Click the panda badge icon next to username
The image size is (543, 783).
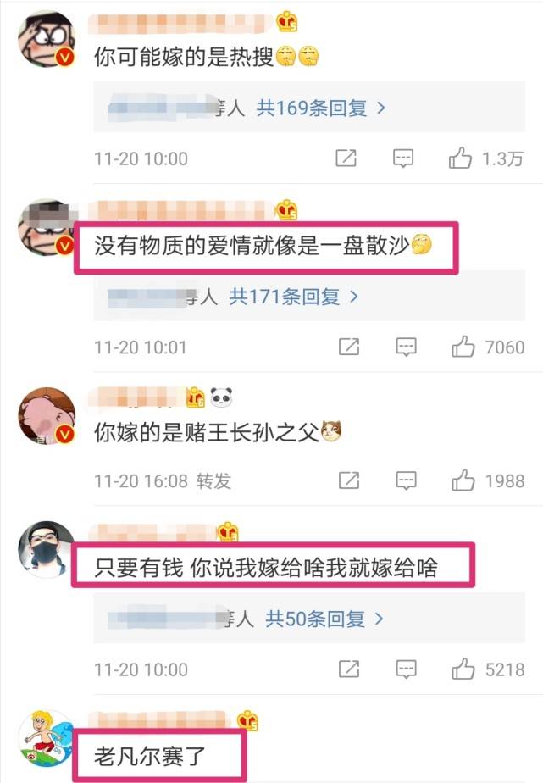pos(221,397)
